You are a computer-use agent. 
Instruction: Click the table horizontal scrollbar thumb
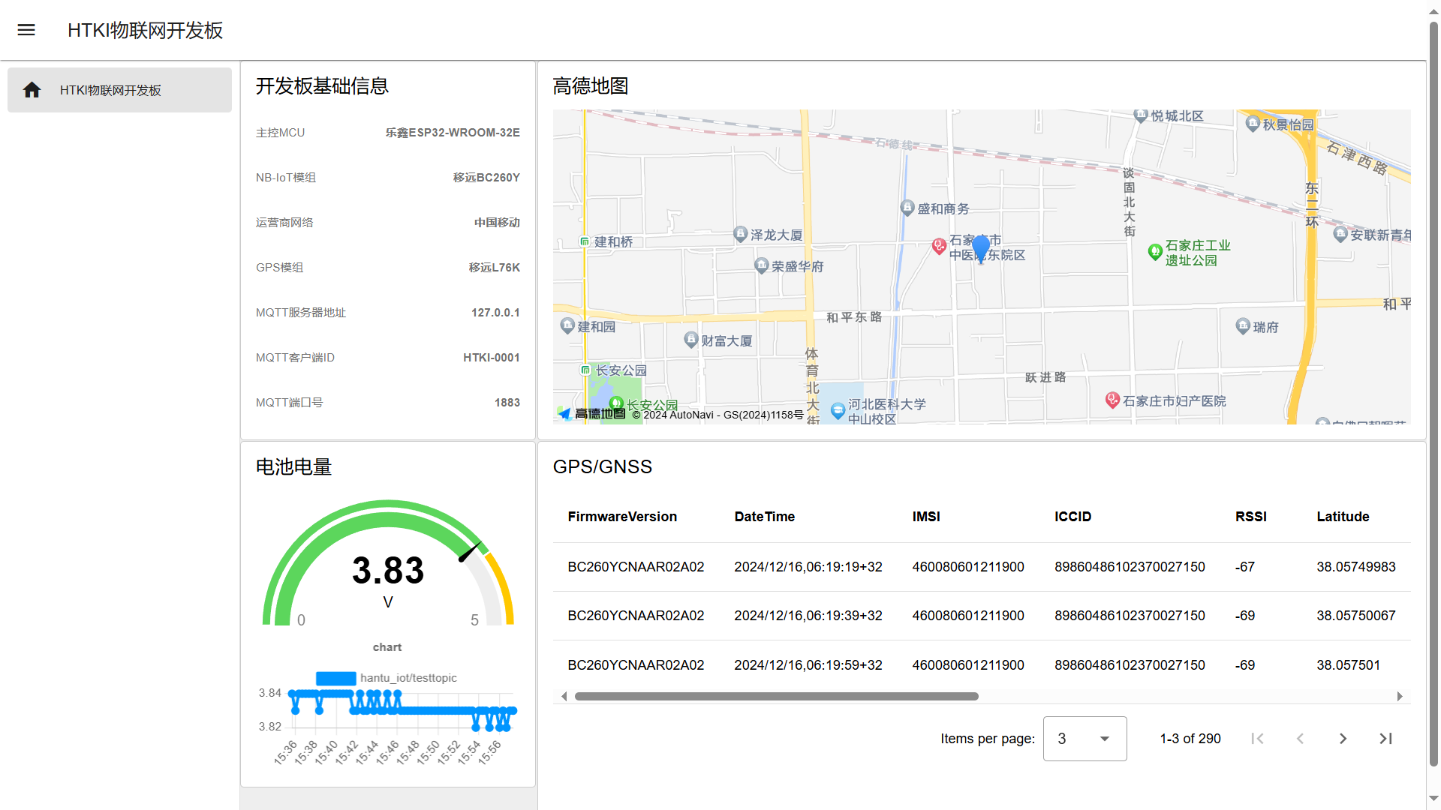pyautogui.click(x=776, y=697)
